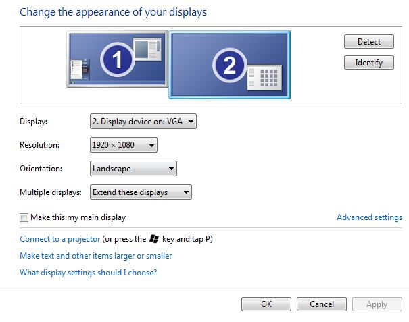Open What display settings should I choose
Screen dimensions: 409x322
[x=89, y=273]
